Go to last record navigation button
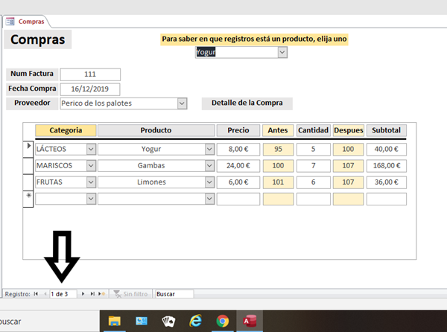The image size is (447, 332). coord(92,294)
